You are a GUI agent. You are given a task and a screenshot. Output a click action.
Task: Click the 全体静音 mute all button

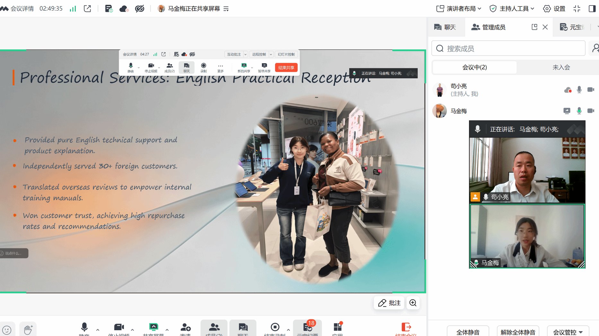pyautogui.click(x=468, y=332)
